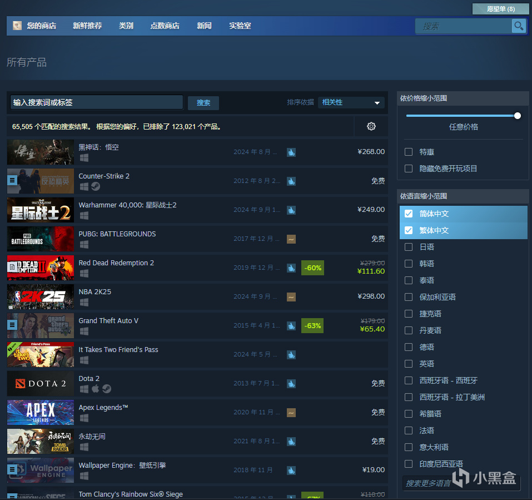Click the -63% discount badge for Grand Theft Auto V

coord(312,325)
